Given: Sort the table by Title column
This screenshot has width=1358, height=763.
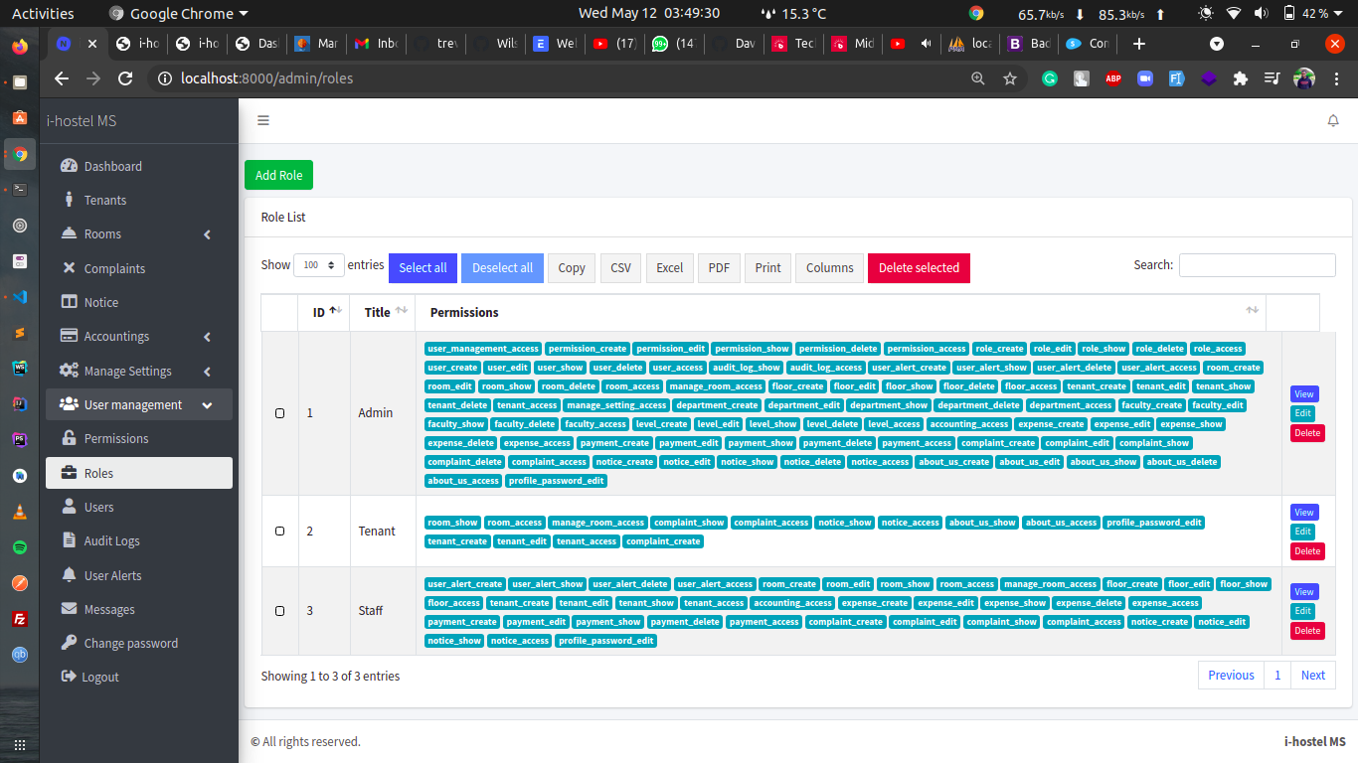Looking at the screenshot, I should (x=383, y=312).
